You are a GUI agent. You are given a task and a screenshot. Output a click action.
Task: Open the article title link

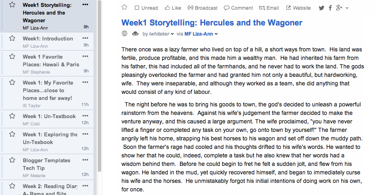pos(212,23)
